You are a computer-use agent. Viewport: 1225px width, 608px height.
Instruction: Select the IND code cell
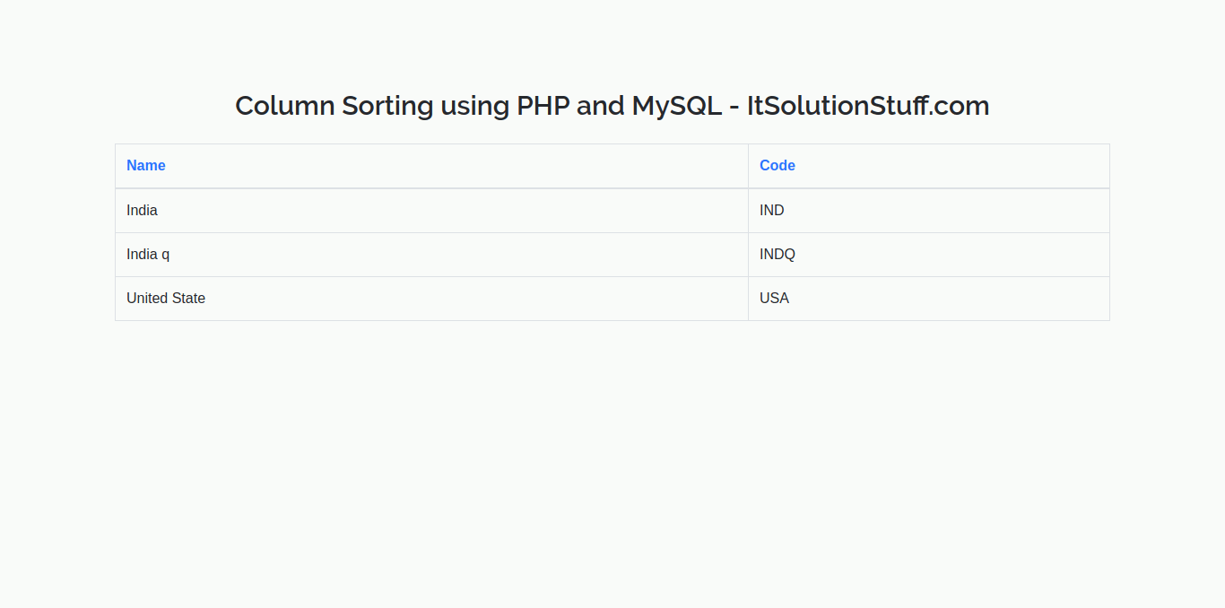click(929, 211)
